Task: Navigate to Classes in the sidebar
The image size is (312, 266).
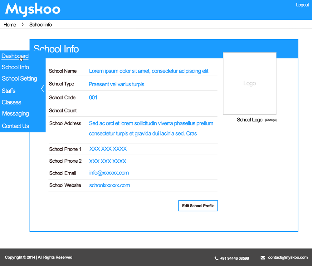Action: 11,102
